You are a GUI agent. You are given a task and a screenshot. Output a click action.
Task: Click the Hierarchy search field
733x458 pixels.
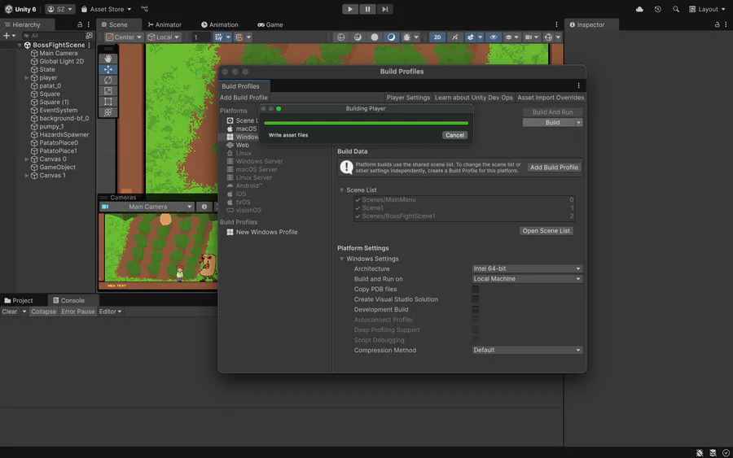coord(53,36)
